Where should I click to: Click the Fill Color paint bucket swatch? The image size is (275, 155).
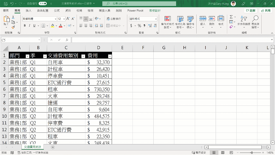tap(52, 26)
